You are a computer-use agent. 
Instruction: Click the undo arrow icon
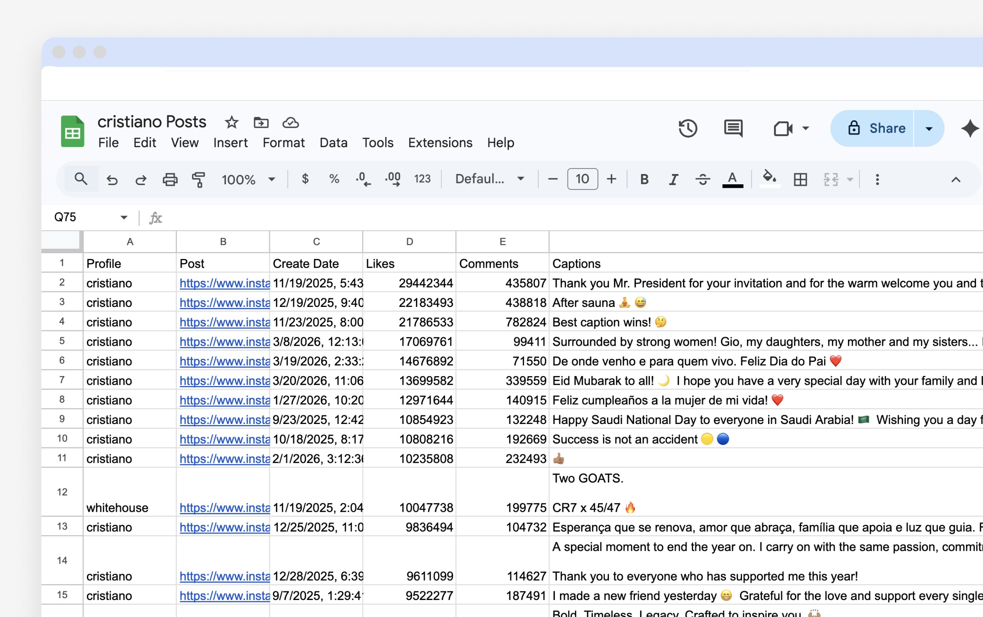pyautogui.click(x=112, y=179)
